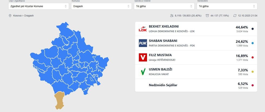Click the Vetëvendosje red V logo
This screenshot has width=265, height=112.
point(143,57)
